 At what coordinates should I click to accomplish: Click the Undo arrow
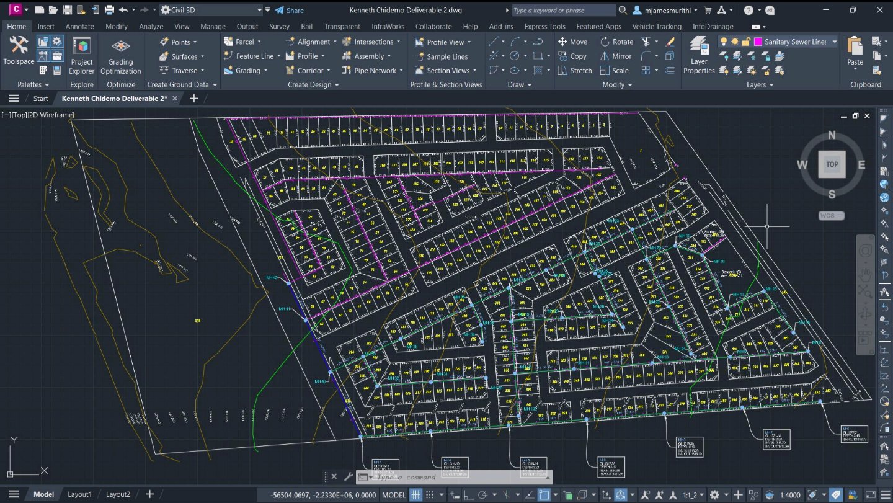(x=123, y=10)
